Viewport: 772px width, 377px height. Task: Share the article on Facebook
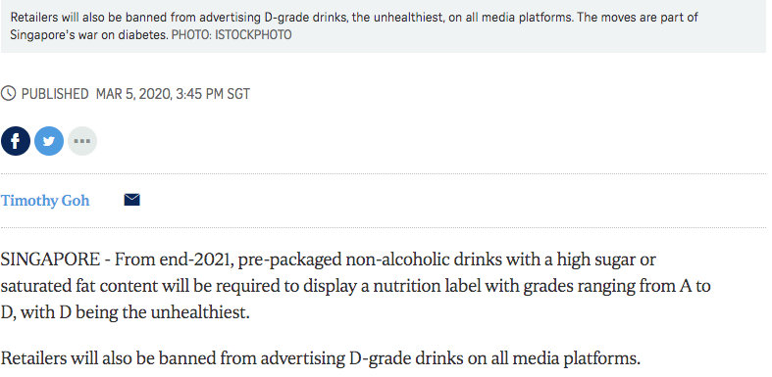16,141
